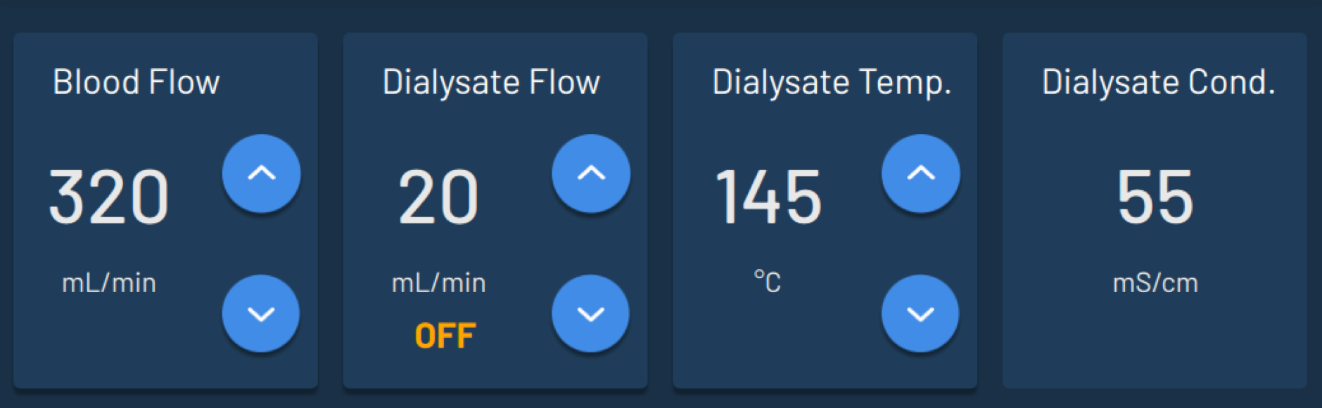Click mL/min unit under Dialysate Flow
The image size is (1322, 408).
pos(438,283)
